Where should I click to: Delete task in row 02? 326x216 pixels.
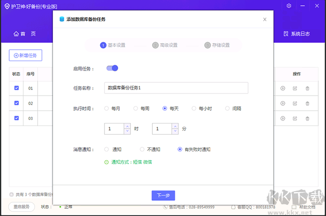tap(307, 103)
